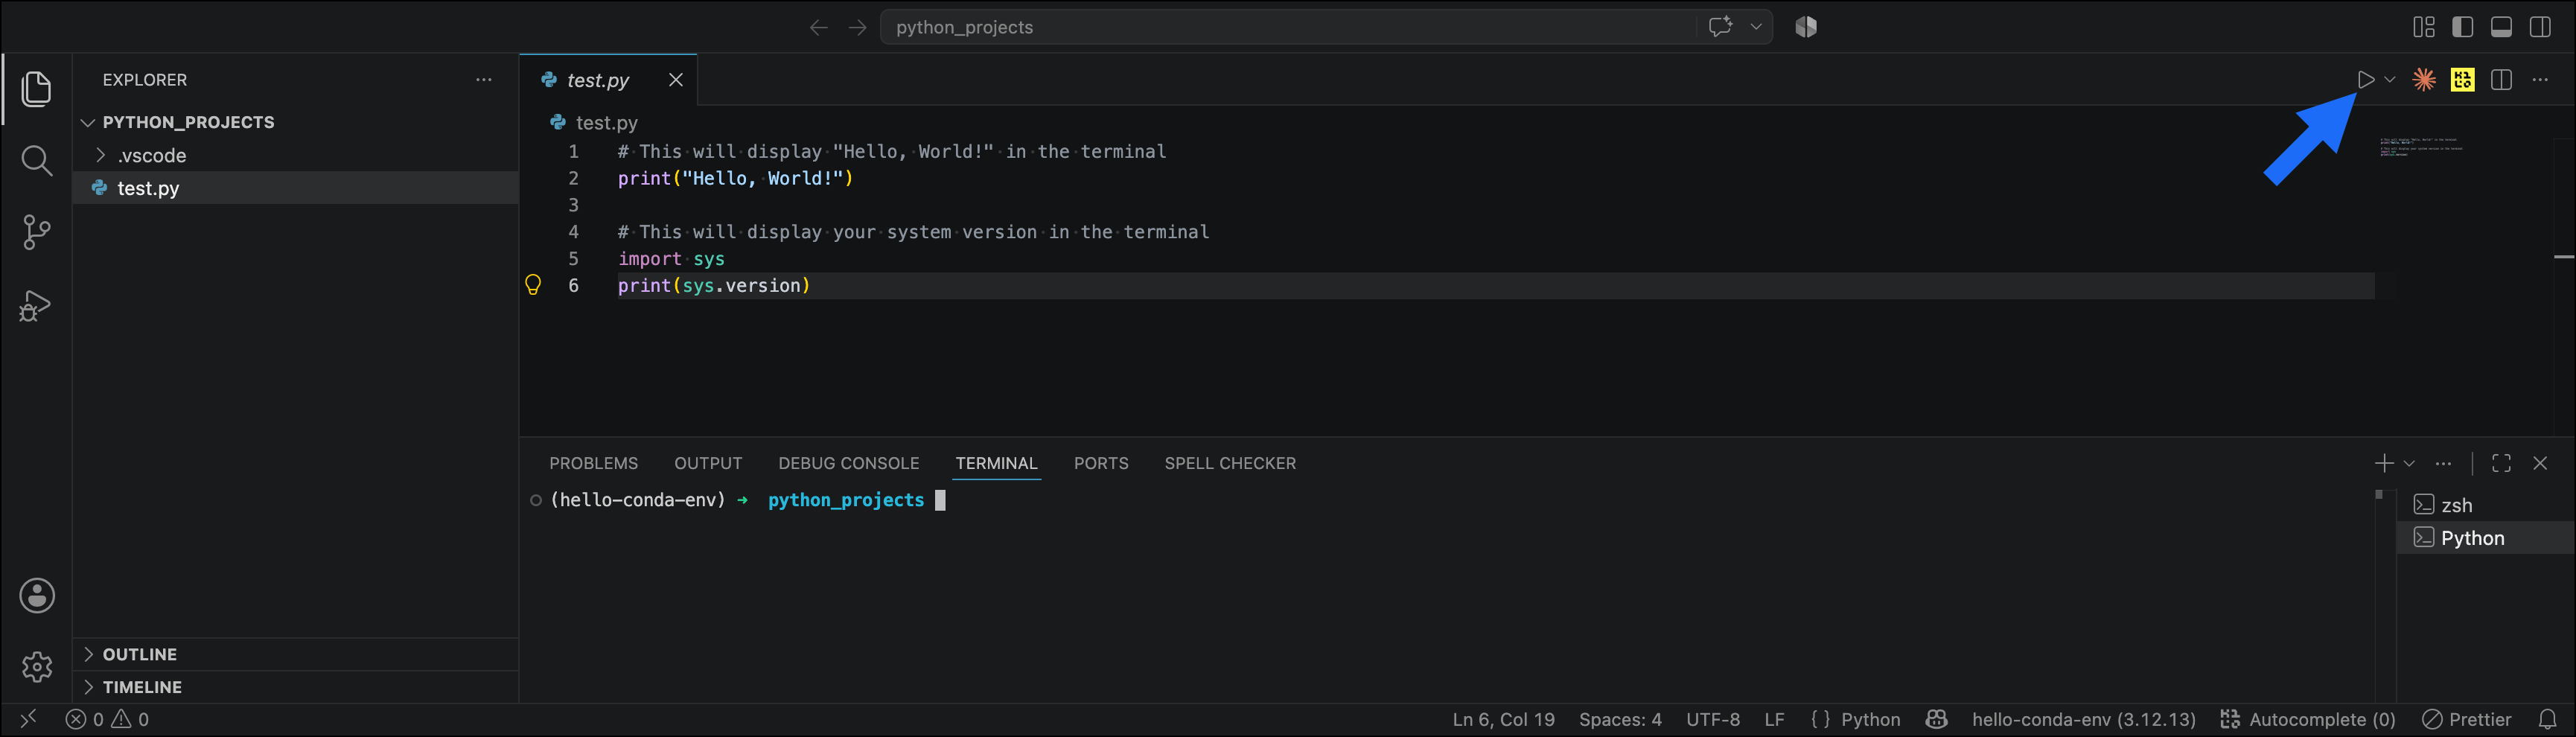Click test.py in the breadcrumb
Viewport: 2576px width, 737px height.
pos(606,122)
